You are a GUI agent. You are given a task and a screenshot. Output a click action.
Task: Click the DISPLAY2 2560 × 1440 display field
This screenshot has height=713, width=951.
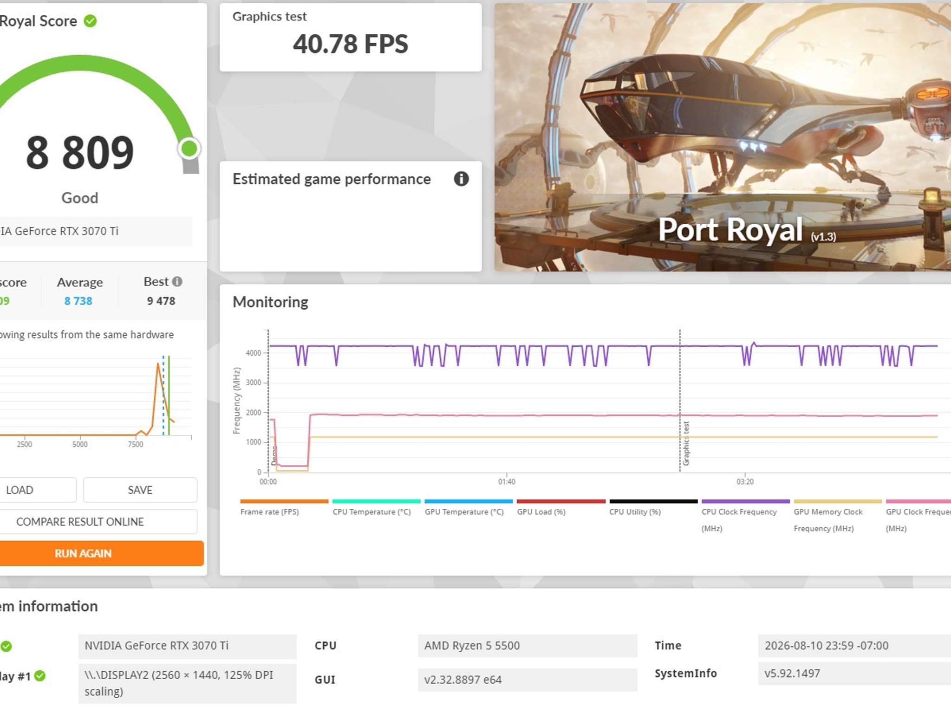tap(188, 683)
